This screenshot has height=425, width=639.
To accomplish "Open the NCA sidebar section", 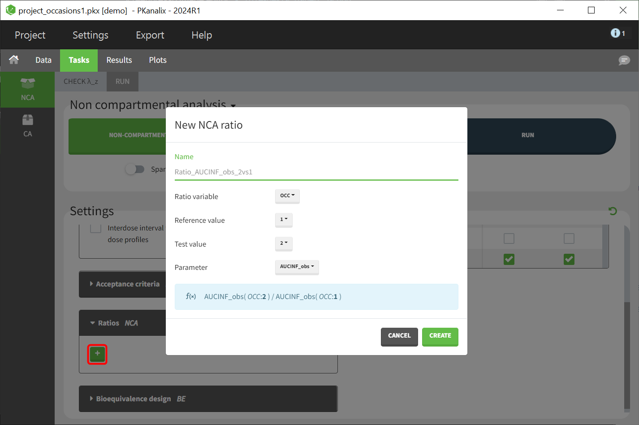I will 27,89.
